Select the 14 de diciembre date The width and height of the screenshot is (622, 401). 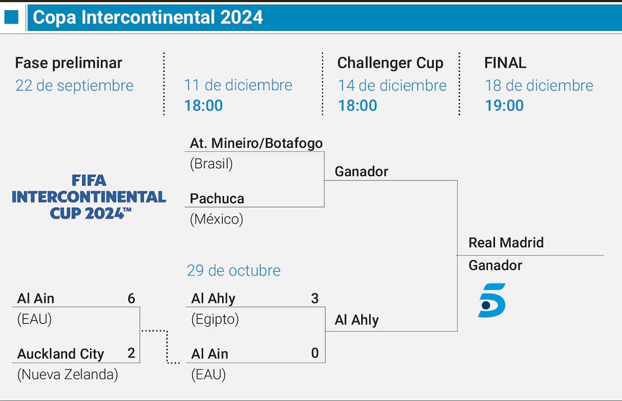click(x=392, y=86)
